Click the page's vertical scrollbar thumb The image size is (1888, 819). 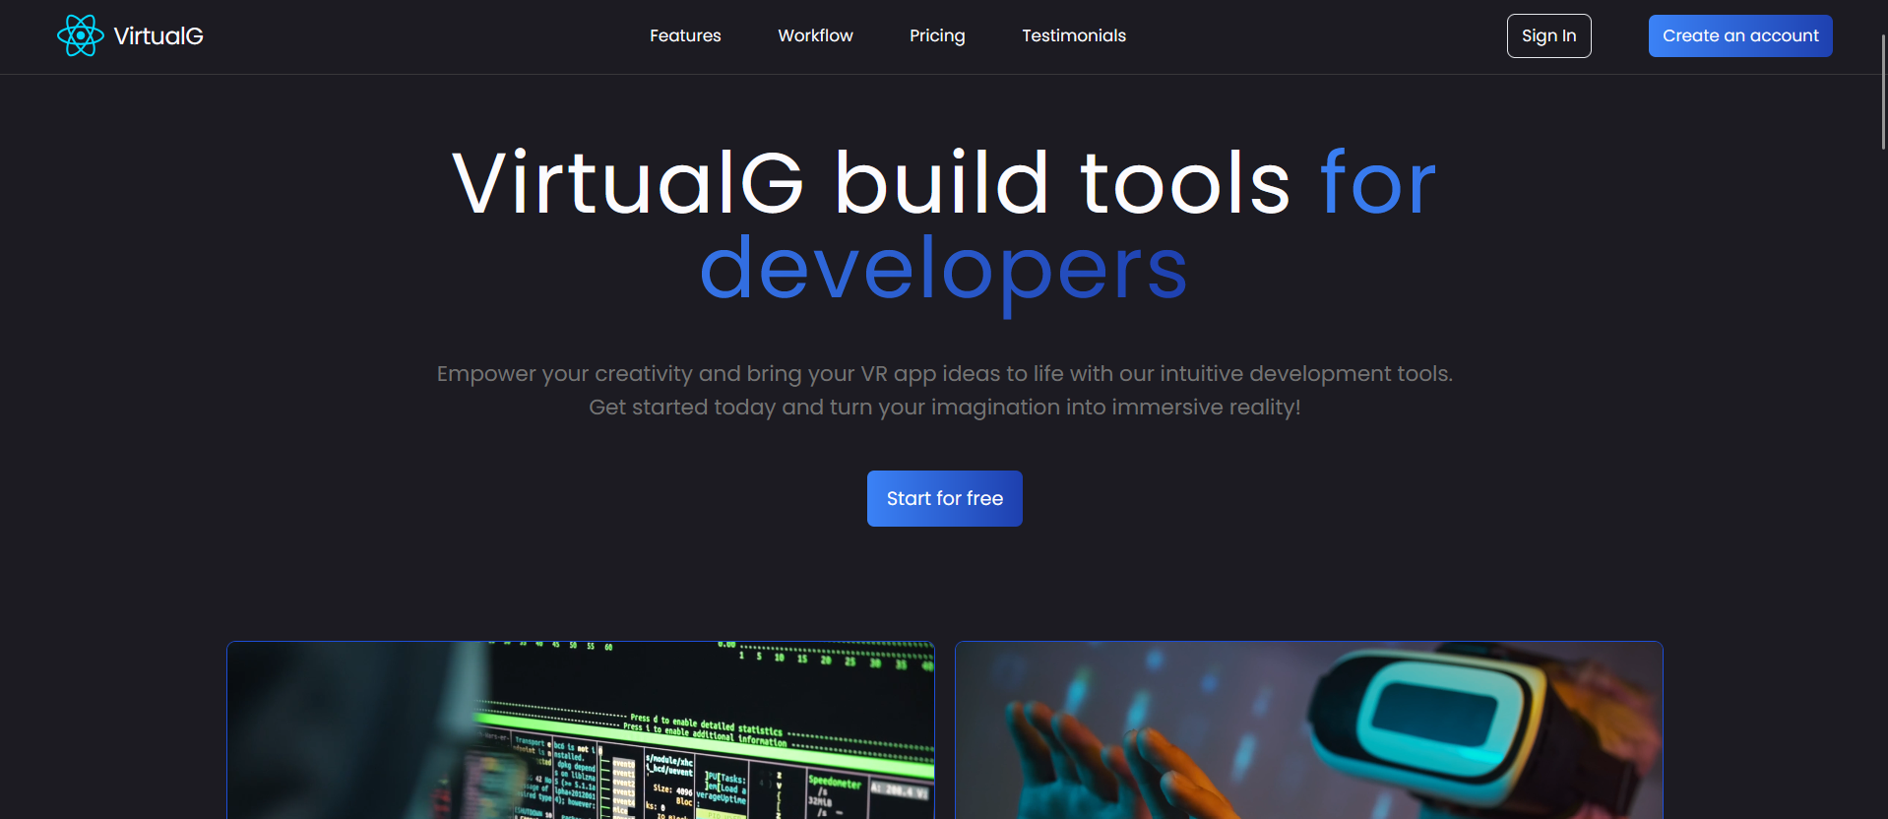tap(1883, 91)
